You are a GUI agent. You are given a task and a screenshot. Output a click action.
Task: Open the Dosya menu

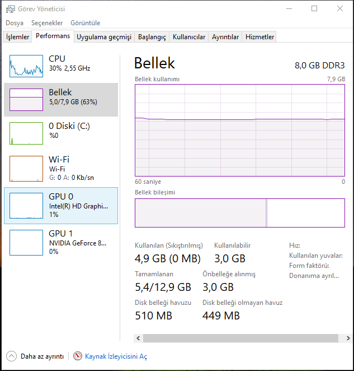[15, 23]
